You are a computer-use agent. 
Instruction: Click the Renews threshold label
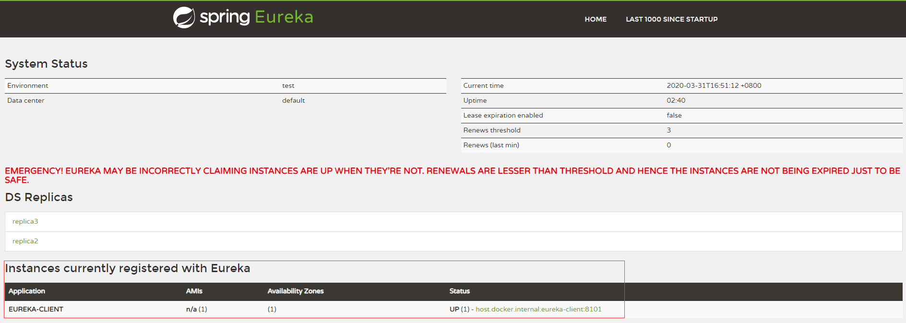[492, 130]
